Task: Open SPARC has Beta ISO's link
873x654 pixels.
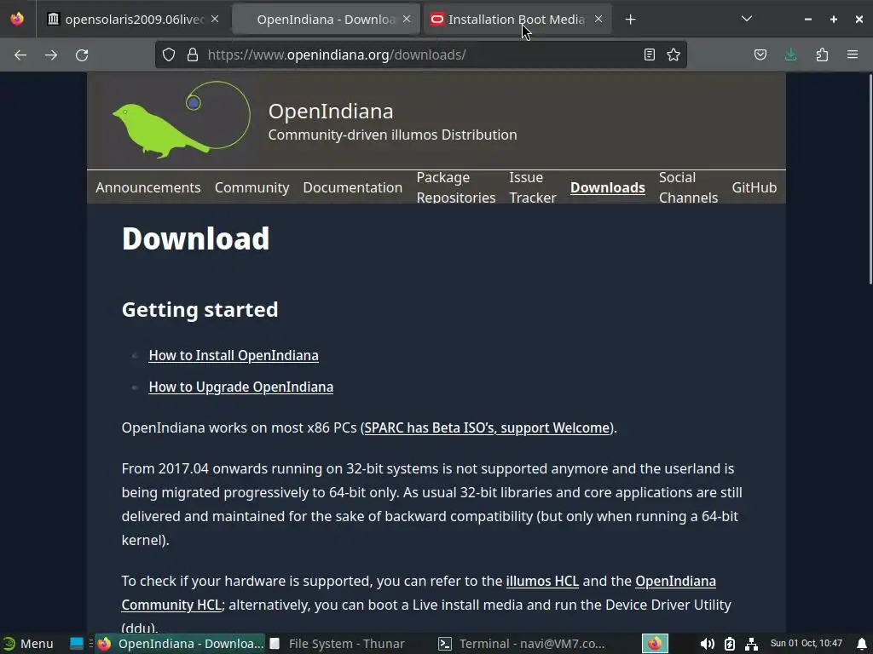Action: click(487, 427)
